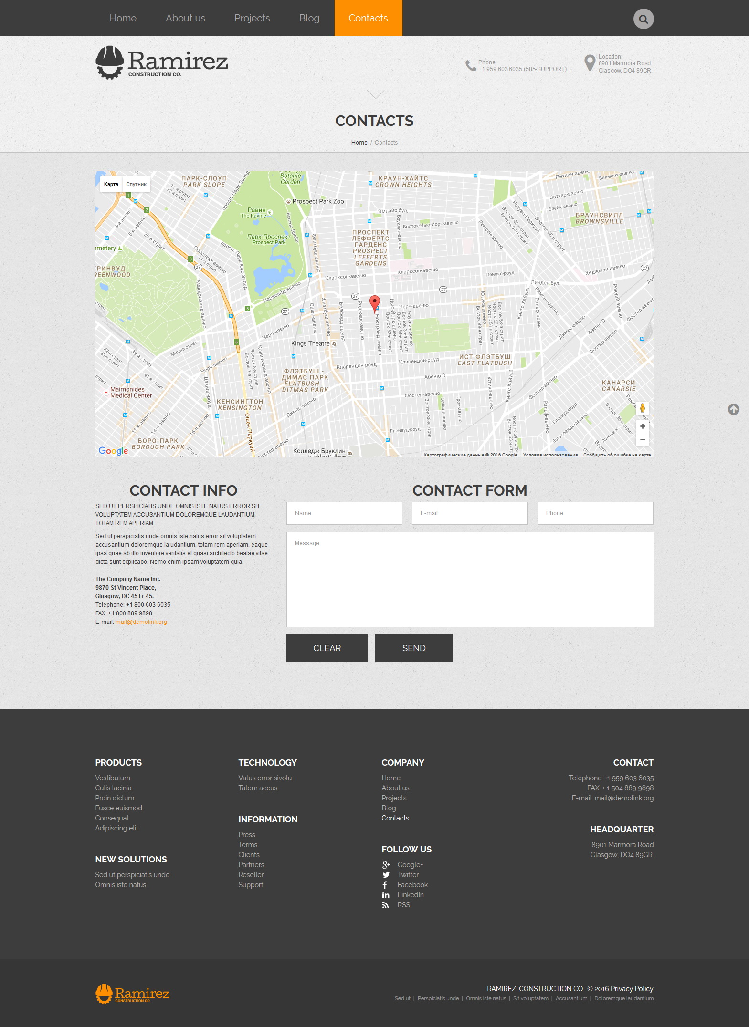Click map Условия использования terms link

click(x=550, y=455)
